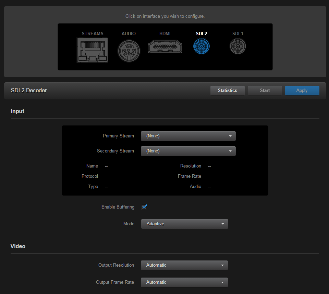Viewport: 329px width, 294px height.
Task: Open the Statistics panel
Action: coord(227,91)
